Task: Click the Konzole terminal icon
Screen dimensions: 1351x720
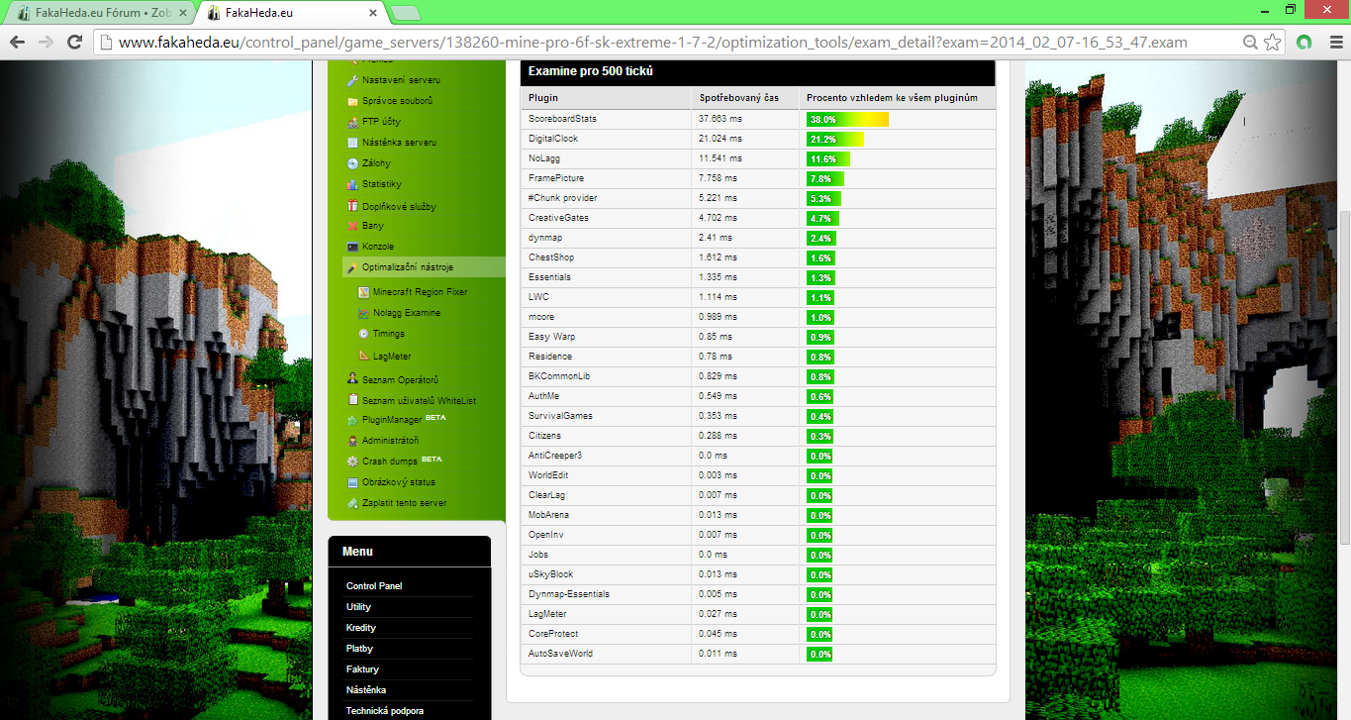Action: point(352,247)
